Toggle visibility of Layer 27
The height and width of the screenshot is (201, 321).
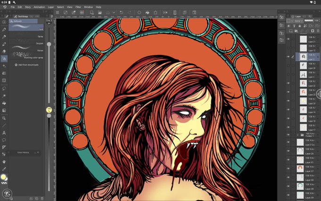coord(288,168)
